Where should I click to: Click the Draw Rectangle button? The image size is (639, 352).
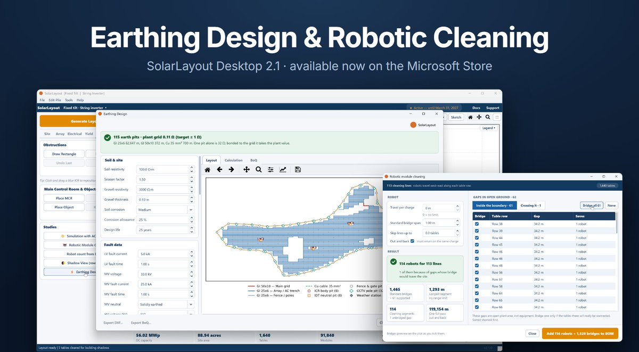tap(64, 154)
